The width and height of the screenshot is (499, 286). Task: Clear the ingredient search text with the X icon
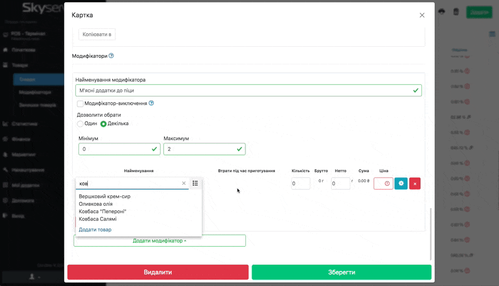183,183
